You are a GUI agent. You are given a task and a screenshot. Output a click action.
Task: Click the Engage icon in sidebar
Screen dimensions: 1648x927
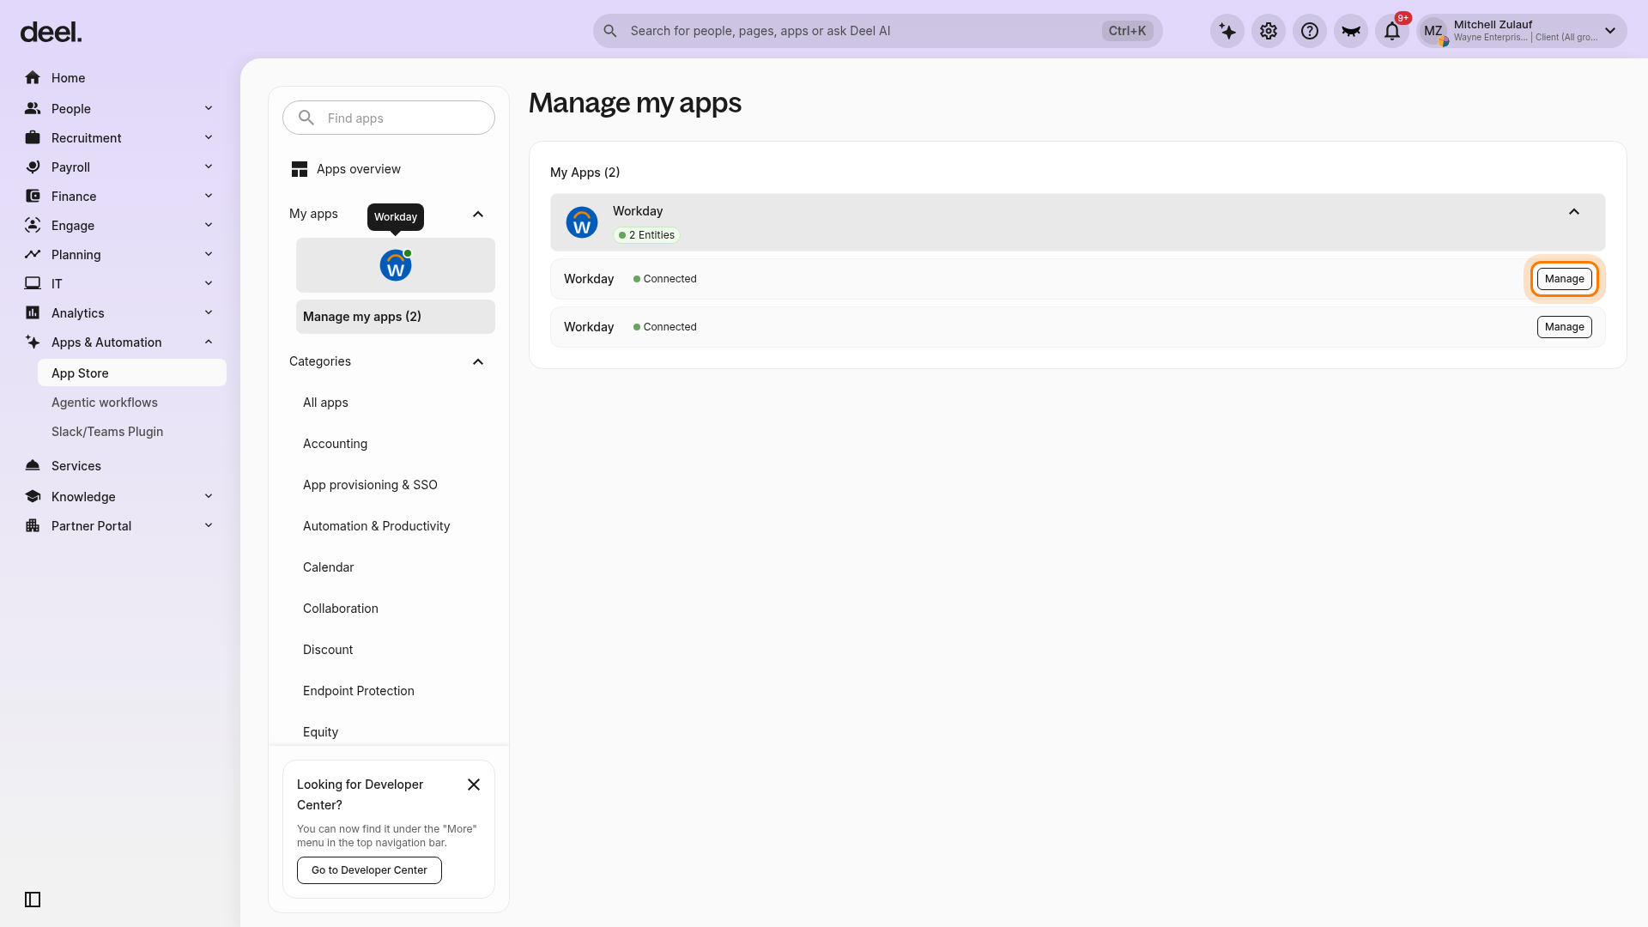(33, 225)
